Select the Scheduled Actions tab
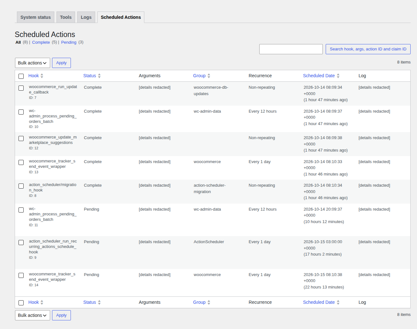 [121, 17]
